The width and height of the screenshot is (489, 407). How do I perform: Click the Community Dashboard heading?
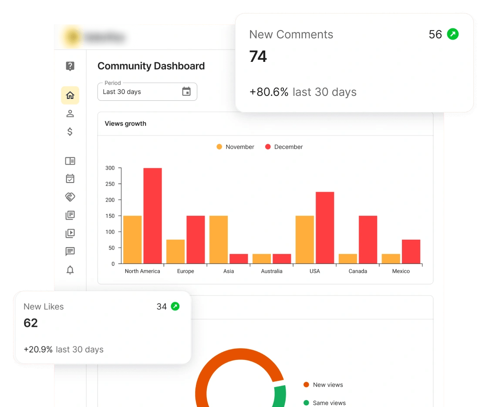click(x=151, y=66)
